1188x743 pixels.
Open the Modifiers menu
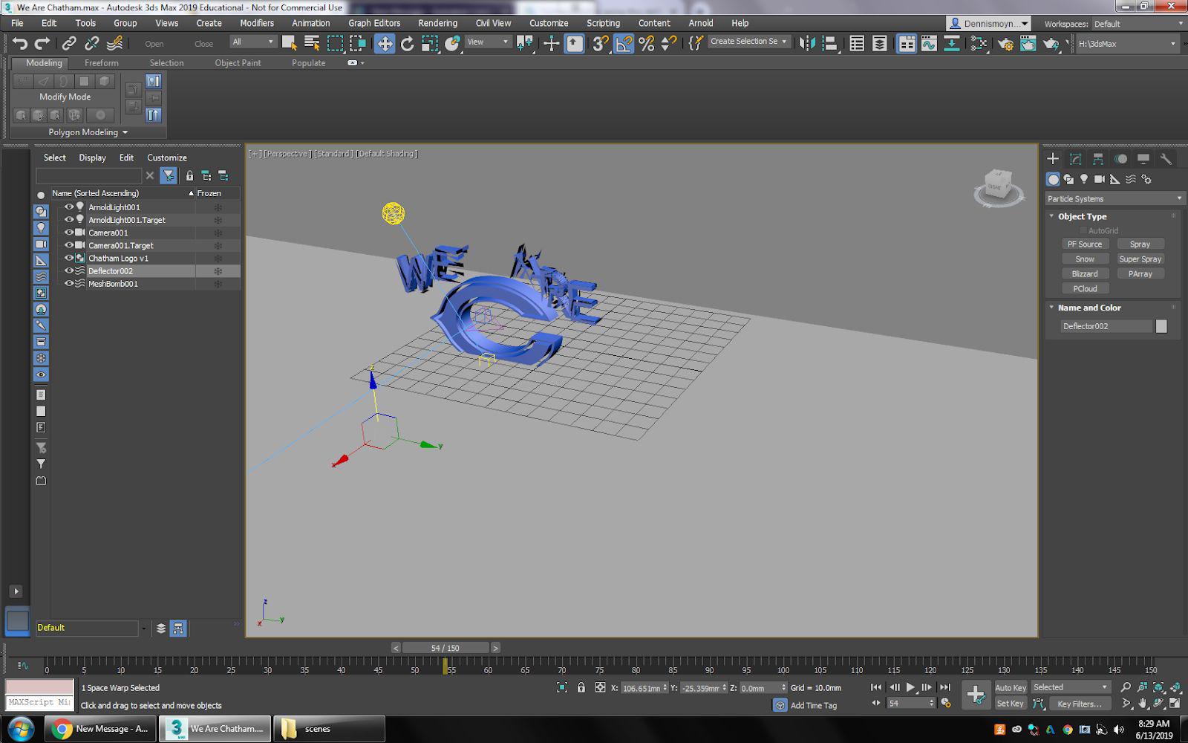tap(257, 23)
